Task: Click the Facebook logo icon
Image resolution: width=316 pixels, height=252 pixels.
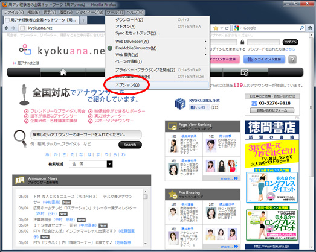Action: [180, 104]
